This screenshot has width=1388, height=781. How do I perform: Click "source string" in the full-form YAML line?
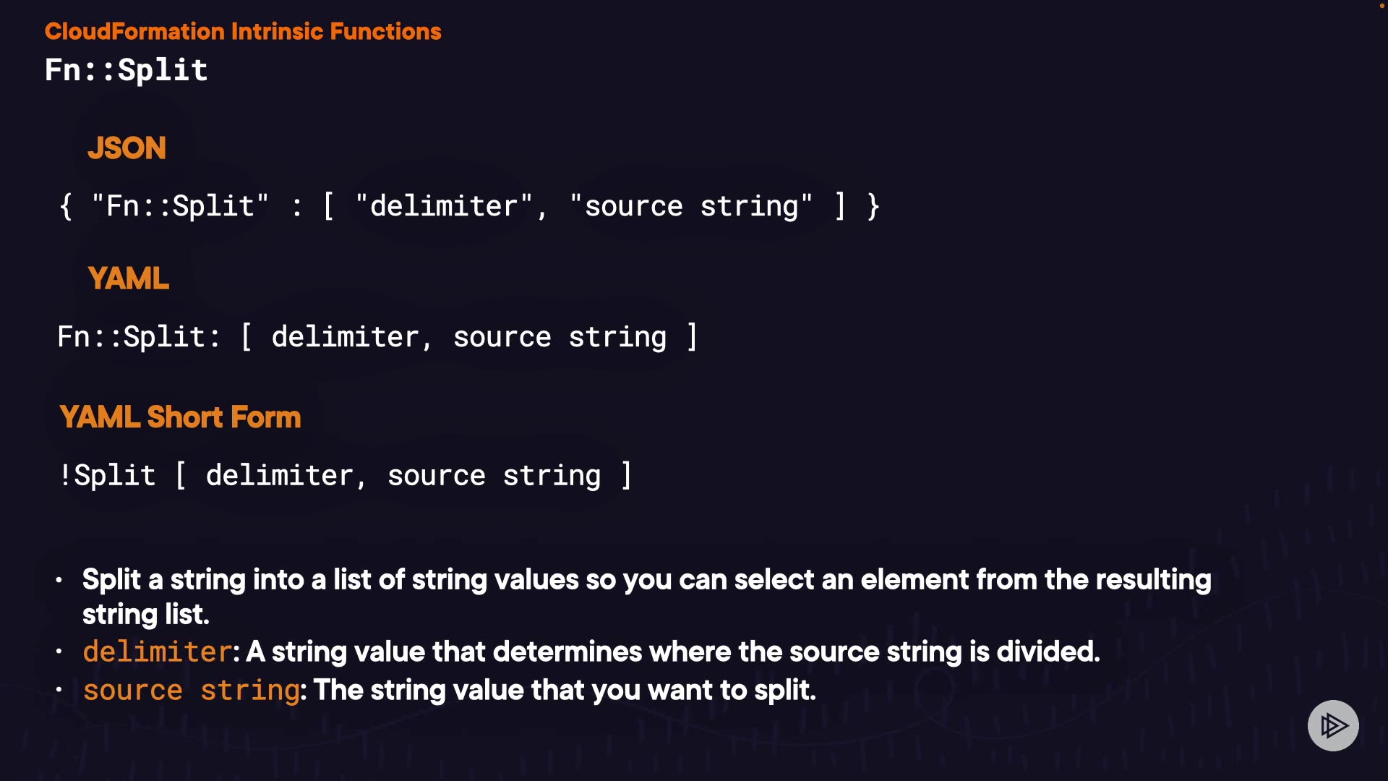click(560, 337)
